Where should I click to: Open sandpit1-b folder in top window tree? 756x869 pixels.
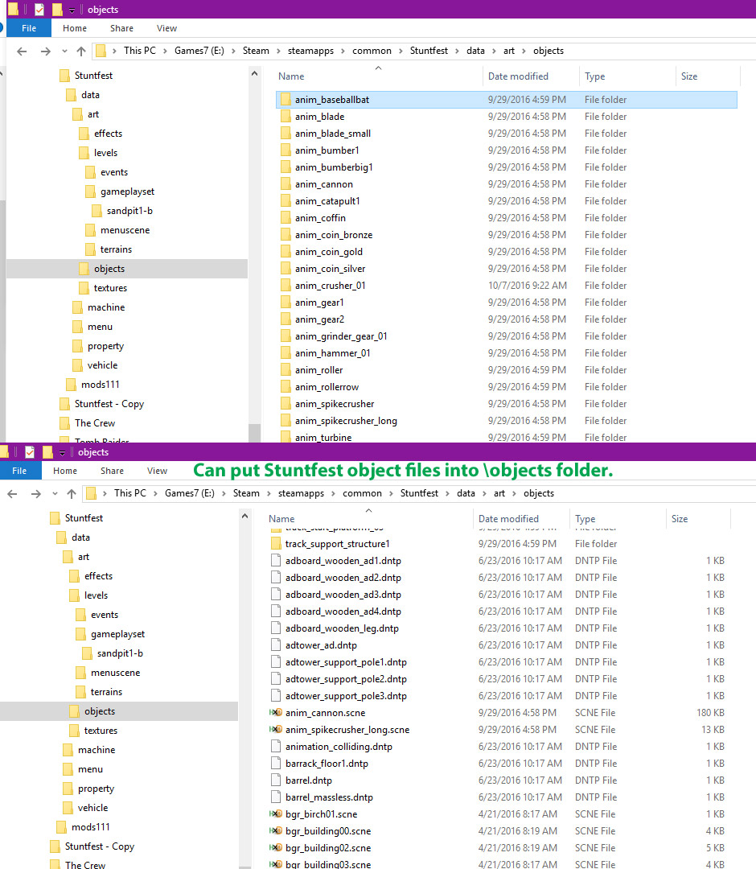click(129, 211)
